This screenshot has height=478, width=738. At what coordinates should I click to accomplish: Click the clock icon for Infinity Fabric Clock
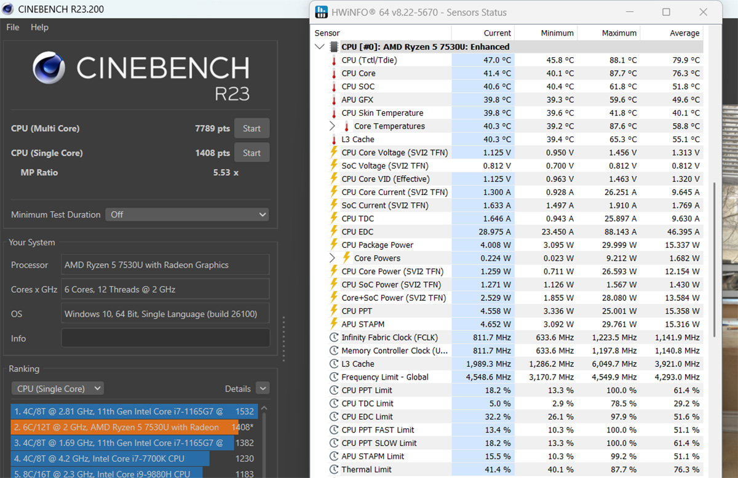point(334,338)
